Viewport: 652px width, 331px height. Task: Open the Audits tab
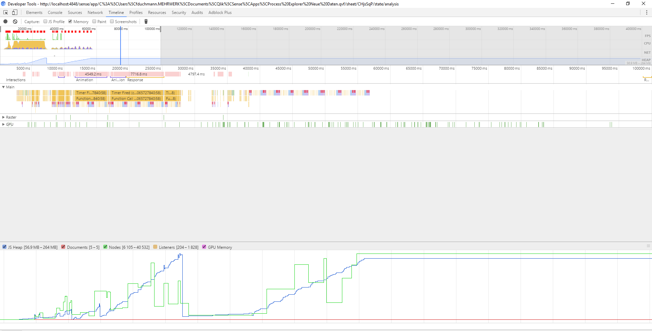tap(197, 13)
